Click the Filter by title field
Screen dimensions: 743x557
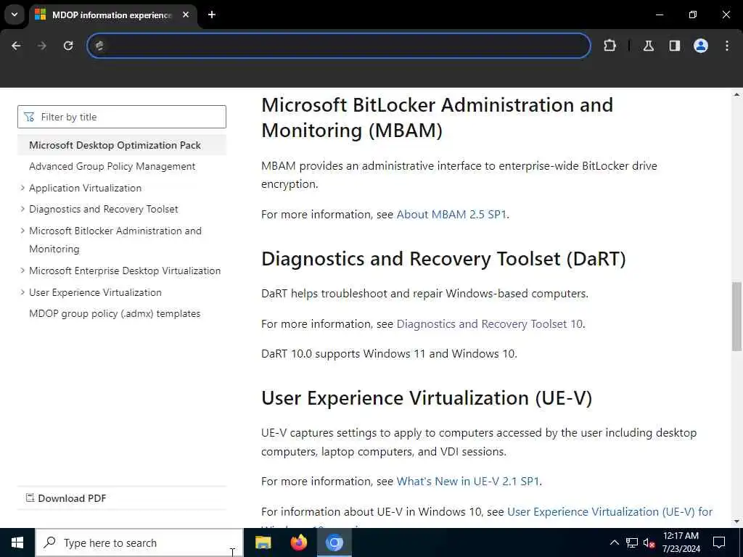[x=122, y=117]
